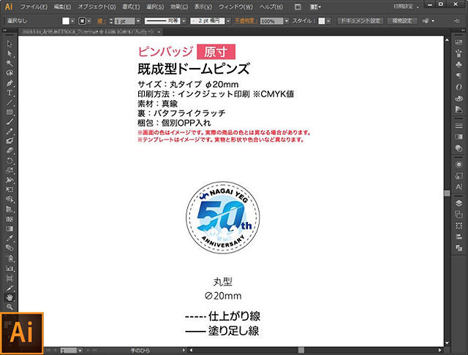Open the 編集 menu
The width and height of the screenshot is (468, 355).
[62, 7]
